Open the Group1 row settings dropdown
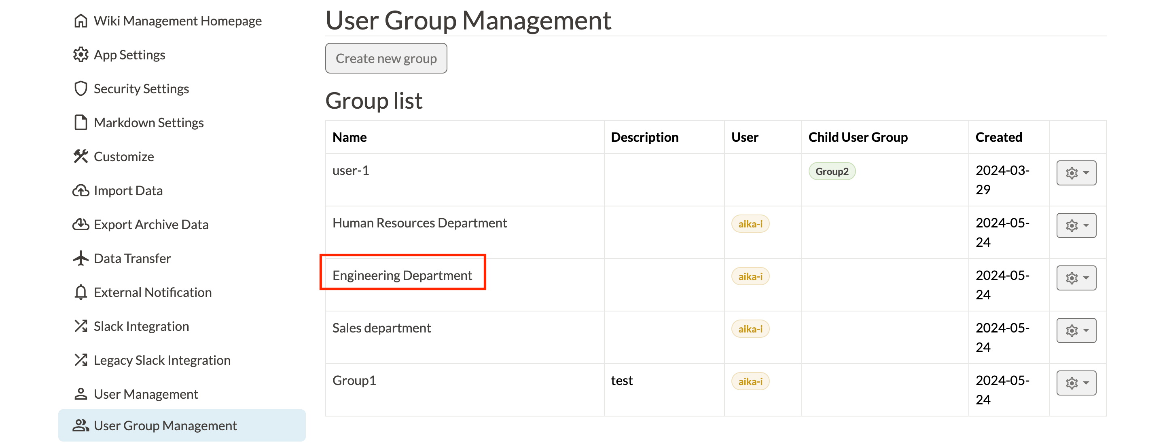Screen dimensions: 1165x446 click(1076, 383)
